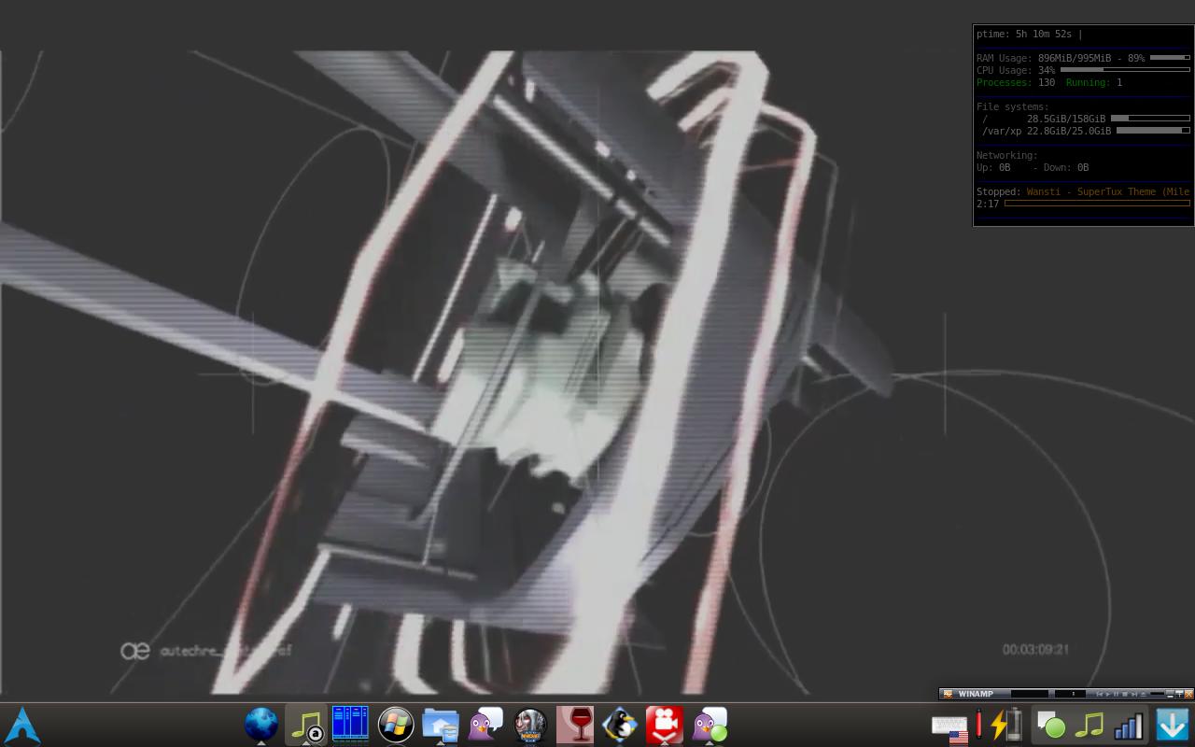This screenshot has width=1195, height=747.
Task: Click play in Winamp mini bar
Action: click(x=1108, y=694)
